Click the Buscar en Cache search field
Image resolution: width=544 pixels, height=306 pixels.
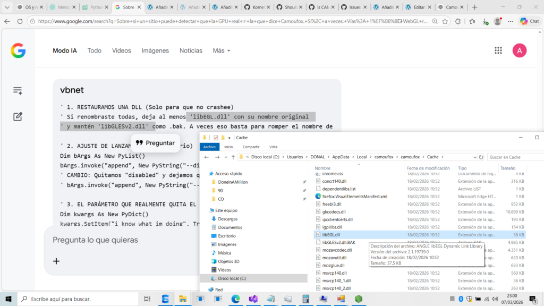click(x=513, y=157)
